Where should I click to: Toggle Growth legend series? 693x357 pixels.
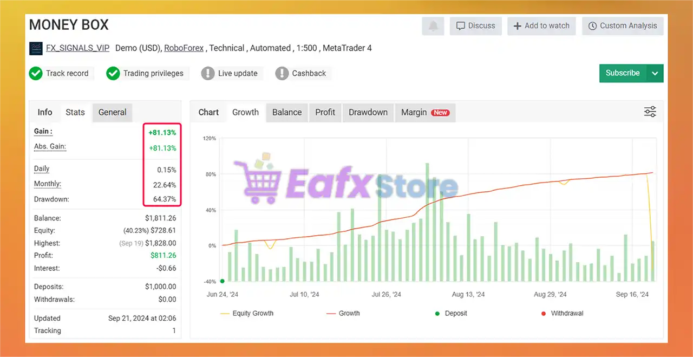point(343,313)
